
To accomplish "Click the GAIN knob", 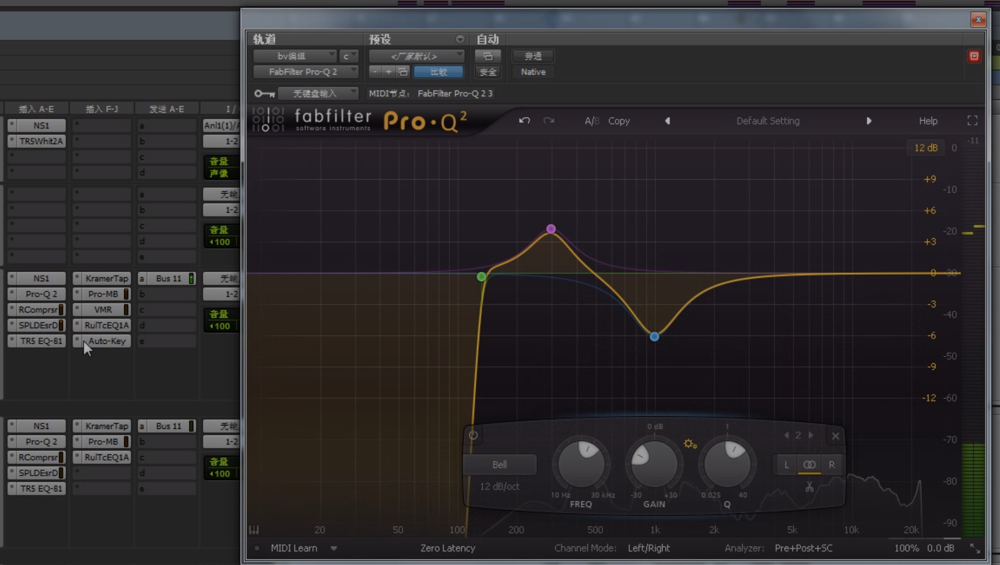I will (x=653, y=464).
